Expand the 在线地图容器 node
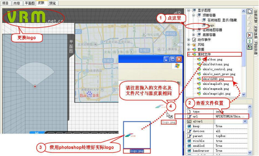 pyautogui.click(x=193, y=30)
